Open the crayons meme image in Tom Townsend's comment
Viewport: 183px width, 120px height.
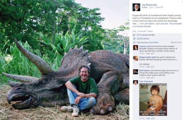coord(153,100)
